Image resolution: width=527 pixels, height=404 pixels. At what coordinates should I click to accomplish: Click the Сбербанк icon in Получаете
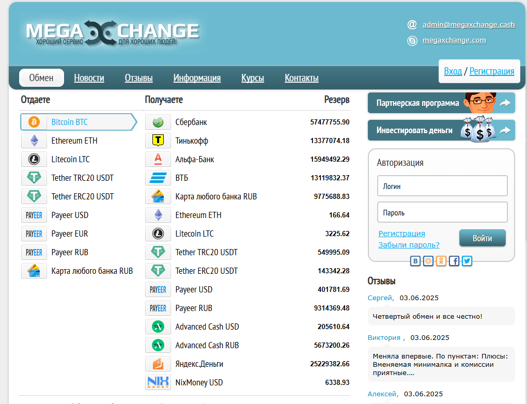pyautogui.click(x=158, y=122)
